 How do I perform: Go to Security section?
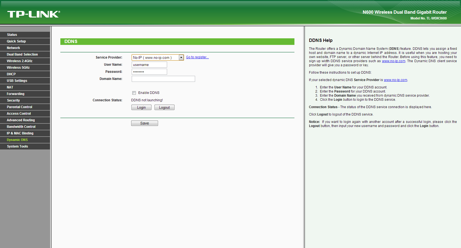click(x=25, y=100)
